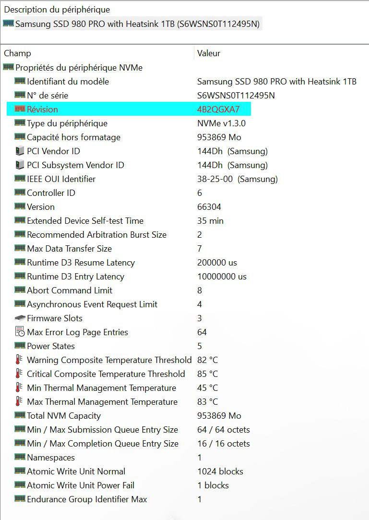Viewport: 369px width, 520px height.
Task: Click thermometer icon of Warning Composite Temperature
Action: coord(19,360)
